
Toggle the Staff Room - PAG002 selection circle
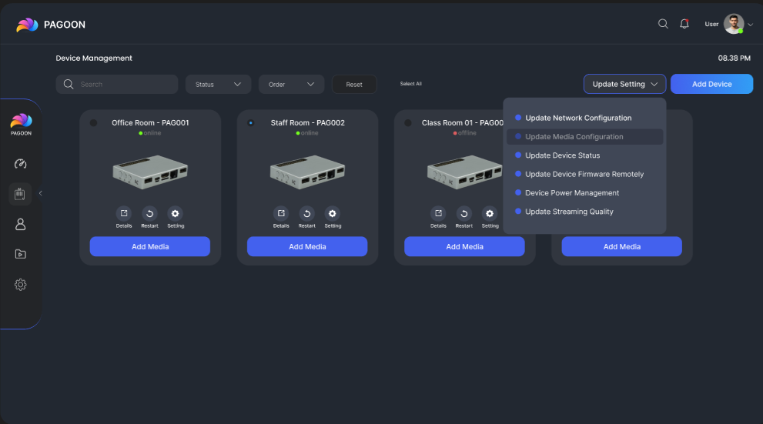pyautogui.click(x=251, y=123)
